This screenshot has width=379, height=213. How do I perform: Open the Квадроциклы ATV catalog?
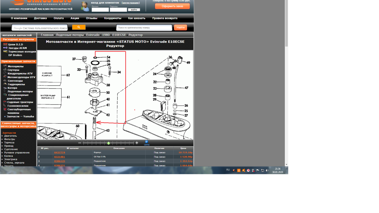(20, 73)
